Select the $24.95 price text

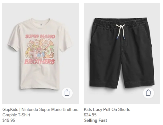[x=90, y=115]
